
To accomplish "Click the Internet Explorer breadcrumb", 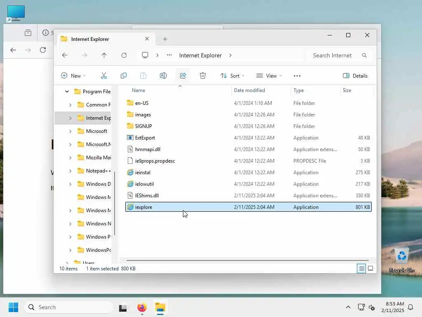I will 201,55.
